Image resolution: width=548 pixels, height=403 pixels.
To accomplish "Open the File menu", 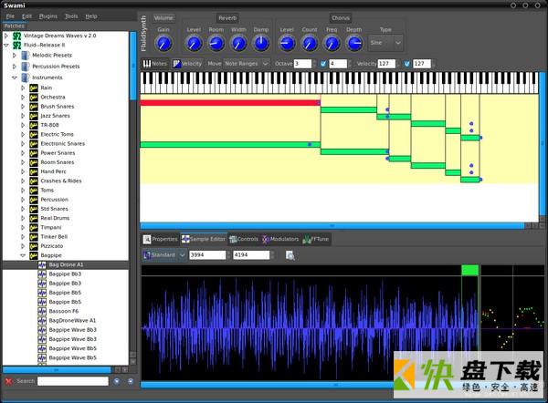I will [10, 16].
